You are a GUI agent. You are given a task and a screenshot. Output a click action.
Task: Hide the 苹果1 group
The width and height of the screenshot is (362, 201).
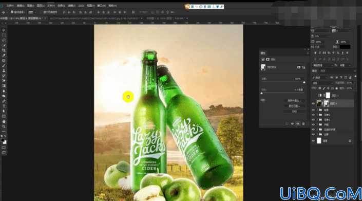click(x=313, y=120)
